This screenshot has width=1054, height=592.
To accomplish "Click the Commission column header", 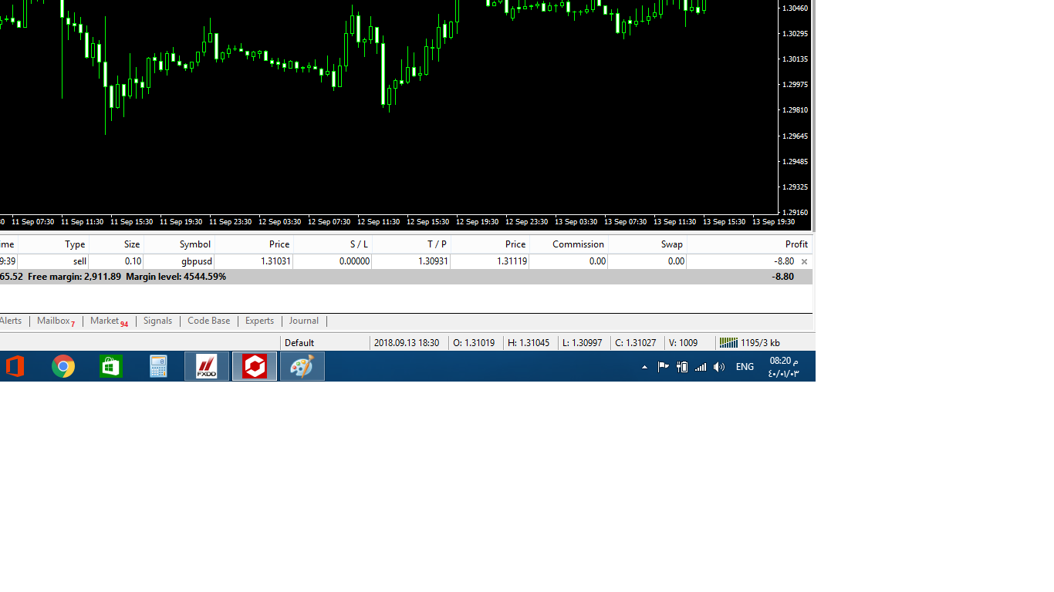I will 578,244.
